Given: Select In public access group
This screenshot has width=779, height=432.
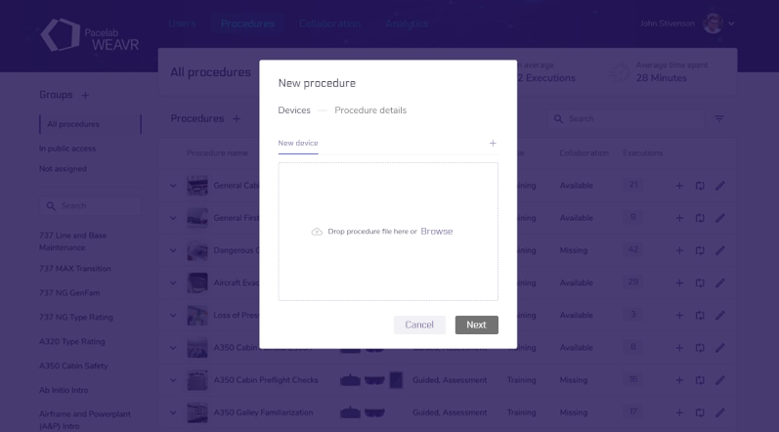Looking at the screenshot, I should pyautogui.click(x=67, y=149).
